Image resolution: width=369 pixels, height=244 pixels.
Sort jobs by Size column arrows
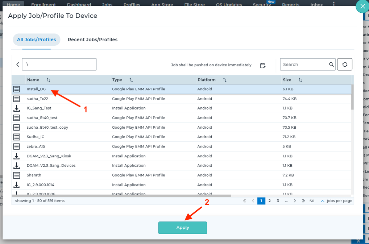300,80
